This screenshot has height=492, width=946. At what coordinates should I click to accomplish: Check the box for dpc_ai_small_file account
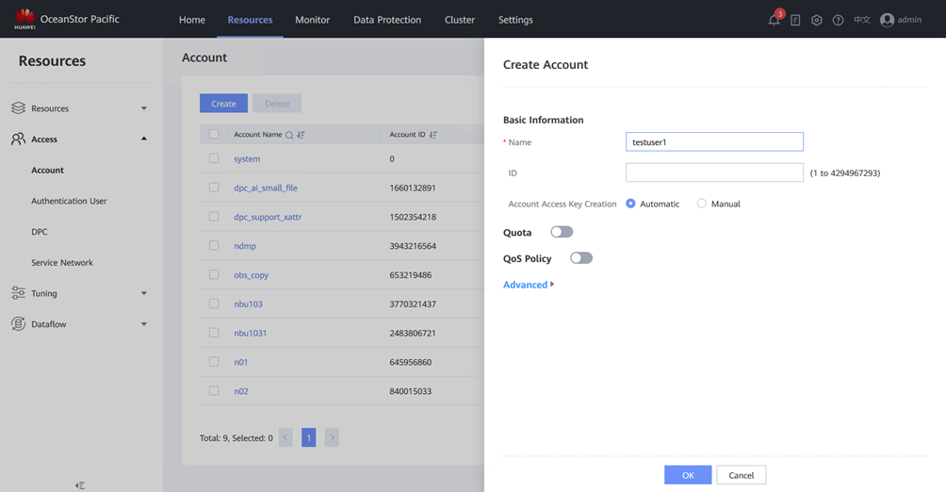click(214, 188)
